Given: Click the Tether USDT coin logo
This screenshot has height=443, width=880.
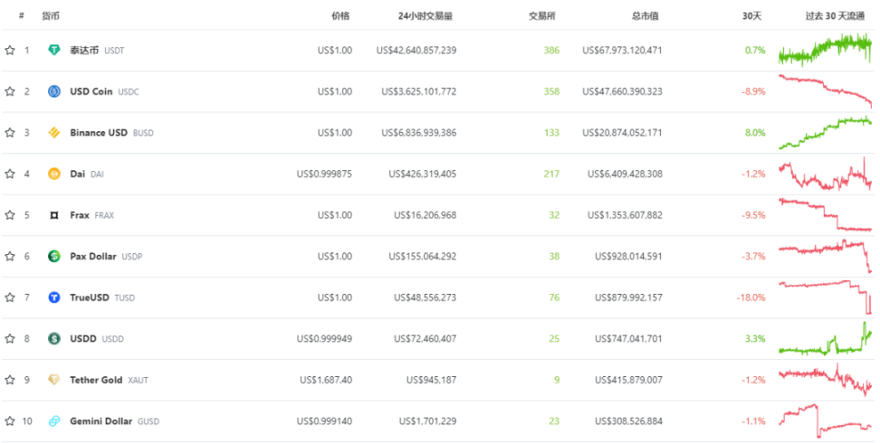Looking at the screenshot, I should point(54,50).
